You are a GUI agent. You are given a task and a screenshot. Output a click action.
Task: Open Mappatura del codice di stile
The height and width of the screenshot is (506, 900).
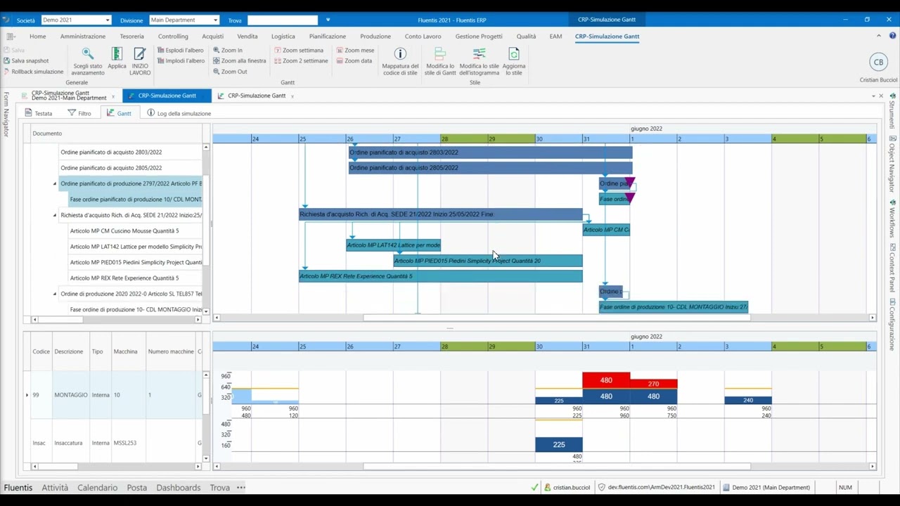pyautogui.click(x=400, y=62)
